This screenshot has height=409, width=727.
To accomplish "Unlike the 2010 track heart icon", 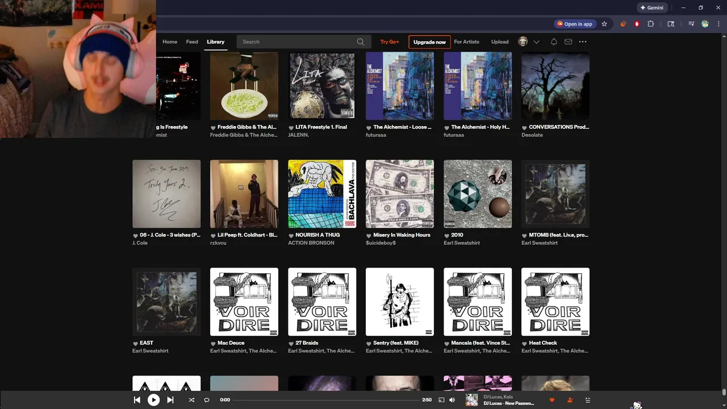I will pyautogui.click(x=446, y=236).
